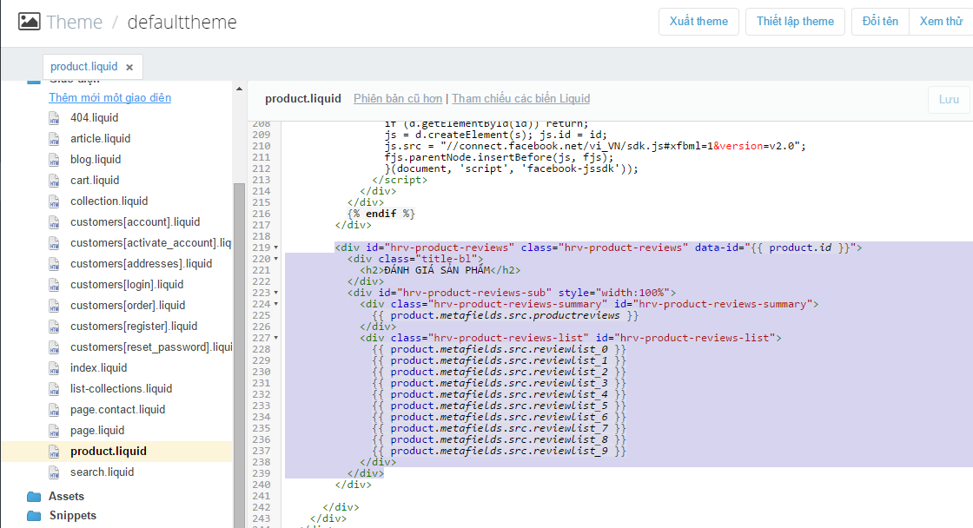Click the Thiết lập theme button
The height and width of the screenshot is (528, 973).
pos(795,22)
